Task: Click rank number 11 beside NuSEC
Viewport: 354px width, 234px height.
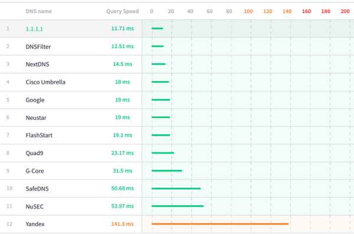Action: coord(9,206)
